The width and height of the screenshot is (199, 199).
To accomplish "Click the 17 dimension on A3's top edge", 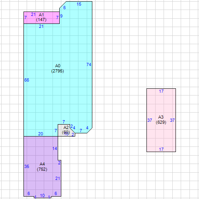I will tap(161, 91).
